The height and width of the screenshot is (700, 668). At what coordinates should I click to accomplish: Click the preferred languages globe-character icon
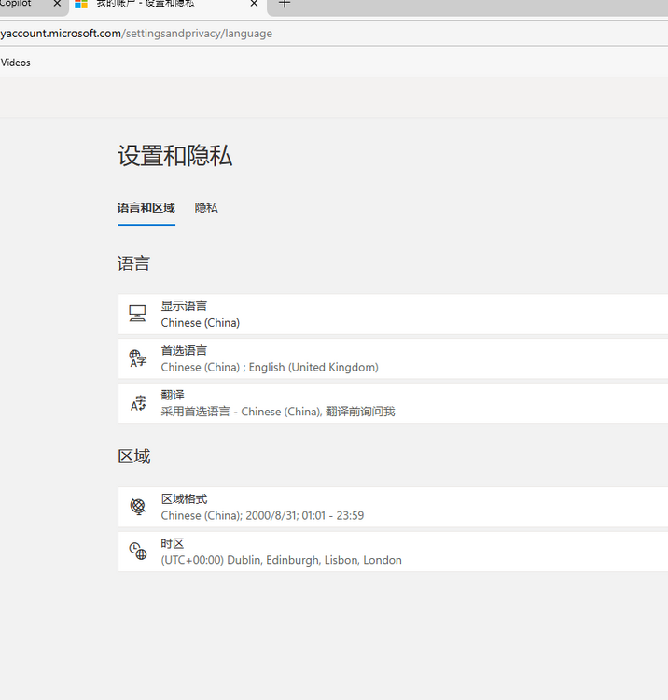pyautogui.click(x=137, y=358)
